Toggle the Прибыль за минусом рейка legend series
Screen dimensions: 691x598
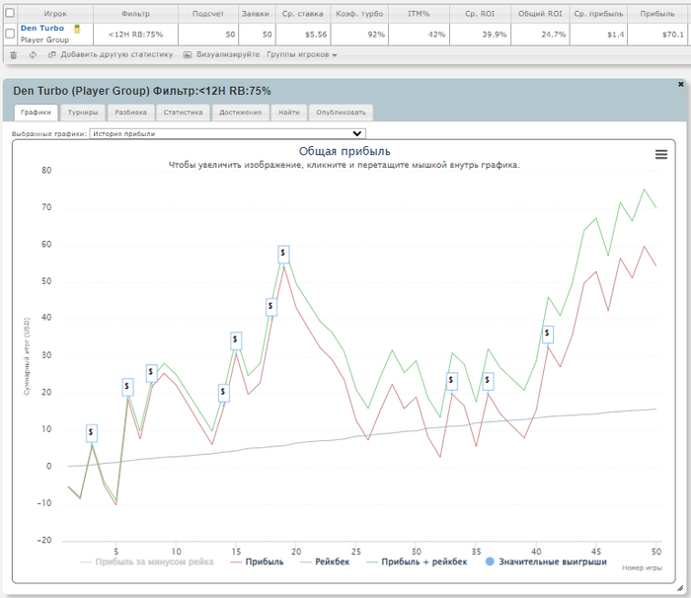tap(147, 561)
